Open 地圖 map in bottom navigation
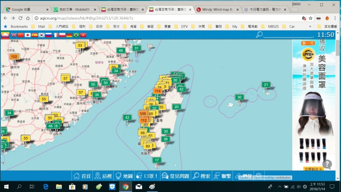The width and height of the screenshot is (341, 192). (x=124, y=176)
